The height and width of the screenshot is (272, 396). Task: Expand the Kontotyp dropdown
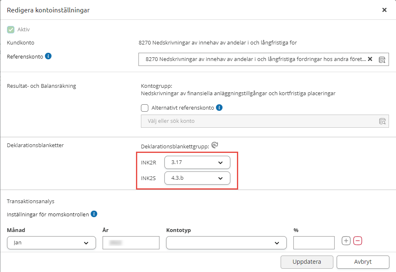226,243
